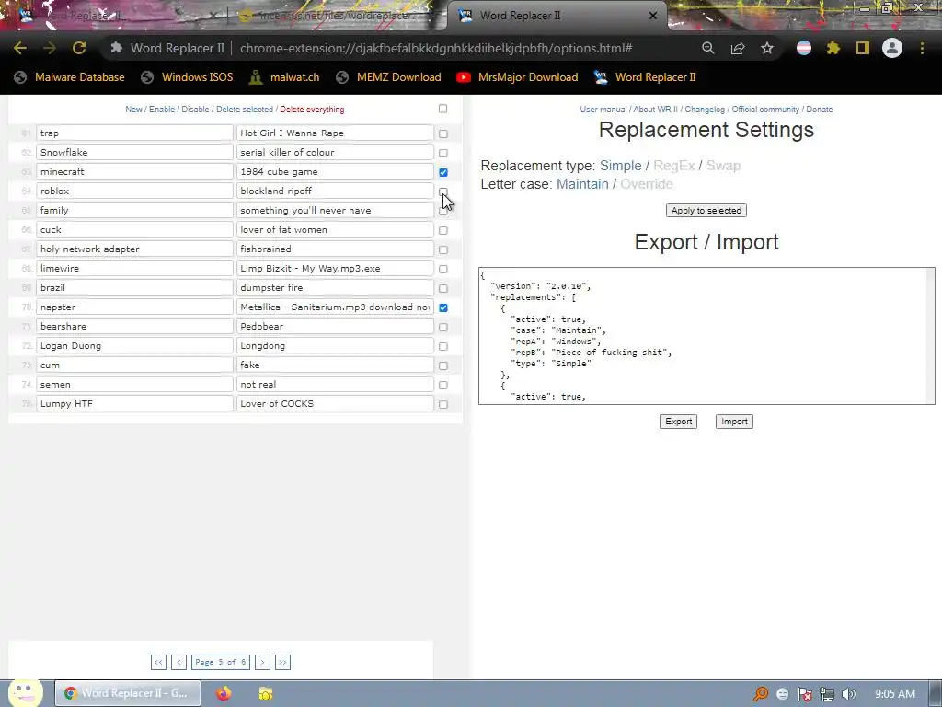This screenshot has height=707, width=942.
Task: Click the Export button
Action: point(678,422)
